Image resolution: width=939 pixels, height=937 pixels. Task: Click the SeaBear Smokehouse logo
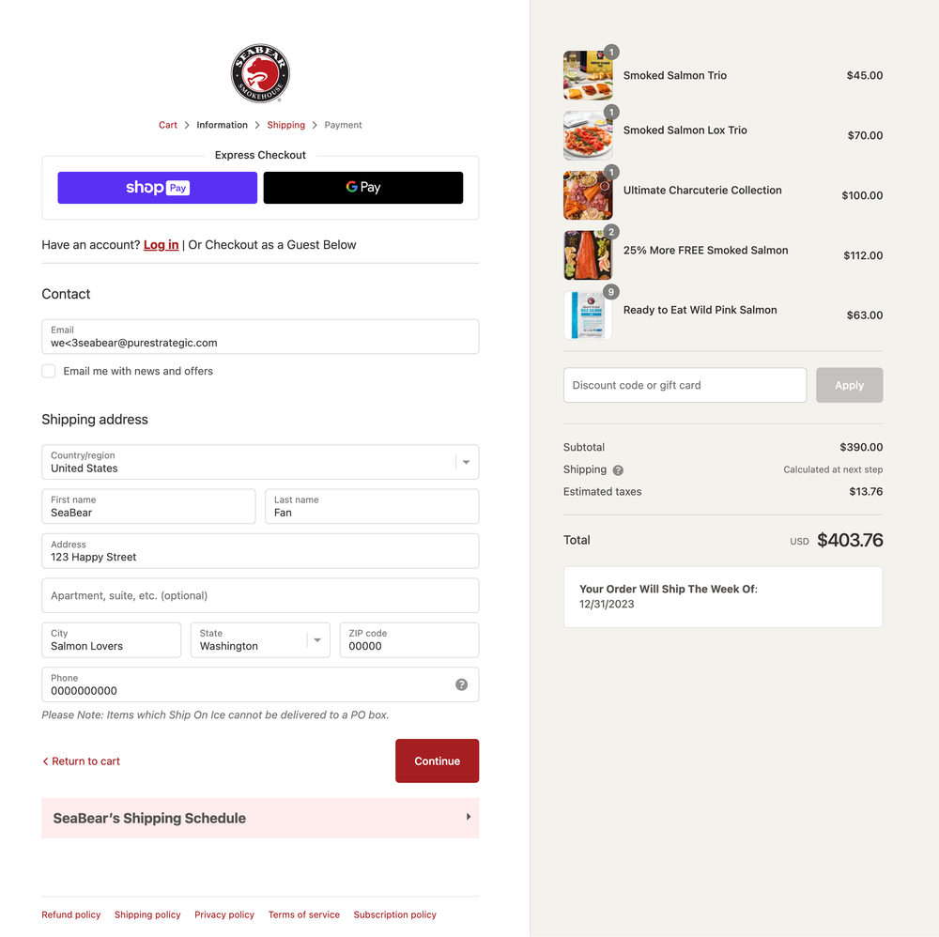point(260,73)
